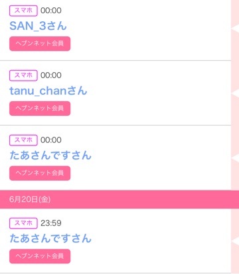Viewport: 239px width, 274px height.
Task: Click スマホ tag beside 00:00 たあさんですさん
Action: click(x=23, y=140)
